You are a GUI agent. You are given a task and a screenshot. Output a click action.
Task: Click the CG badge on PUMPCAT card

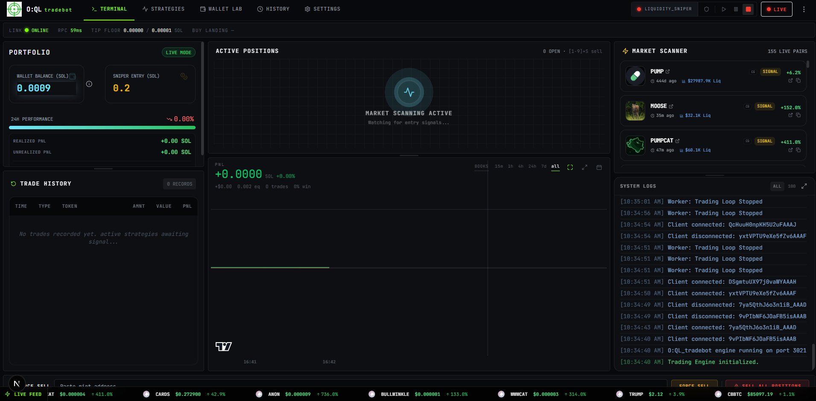[747, 141]
